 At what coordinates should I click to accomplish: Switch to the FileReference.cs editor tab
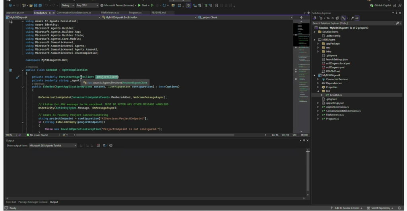pos(110,12)
